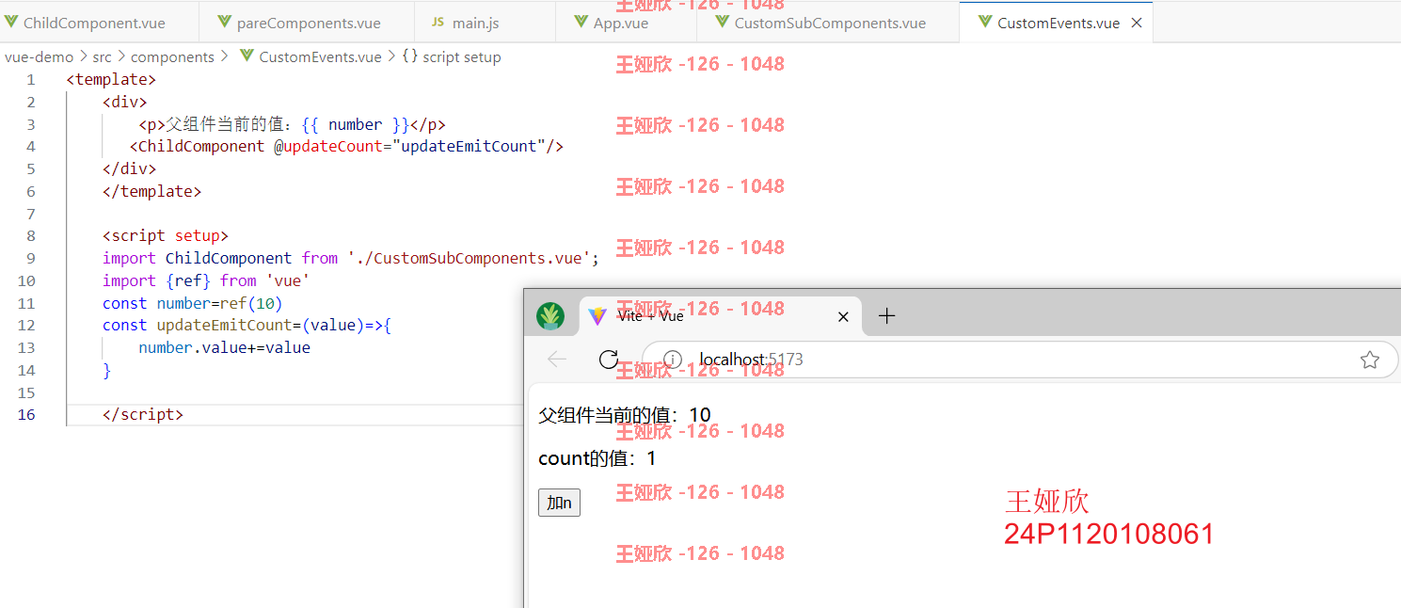Click the Vue icon in the breadcrumb
This screenshot has width=1401, height=608.
click(x=247, y=56)
